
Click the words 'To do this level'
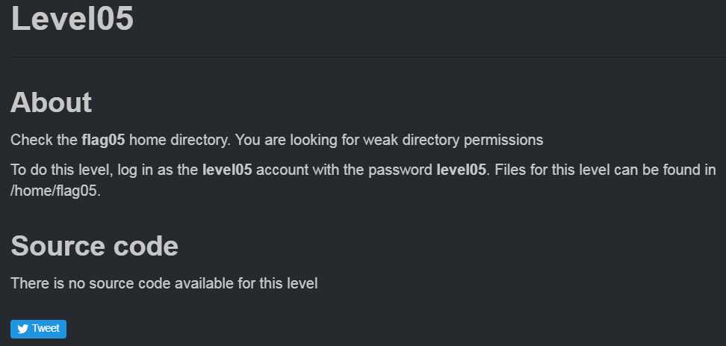(59, 170)
